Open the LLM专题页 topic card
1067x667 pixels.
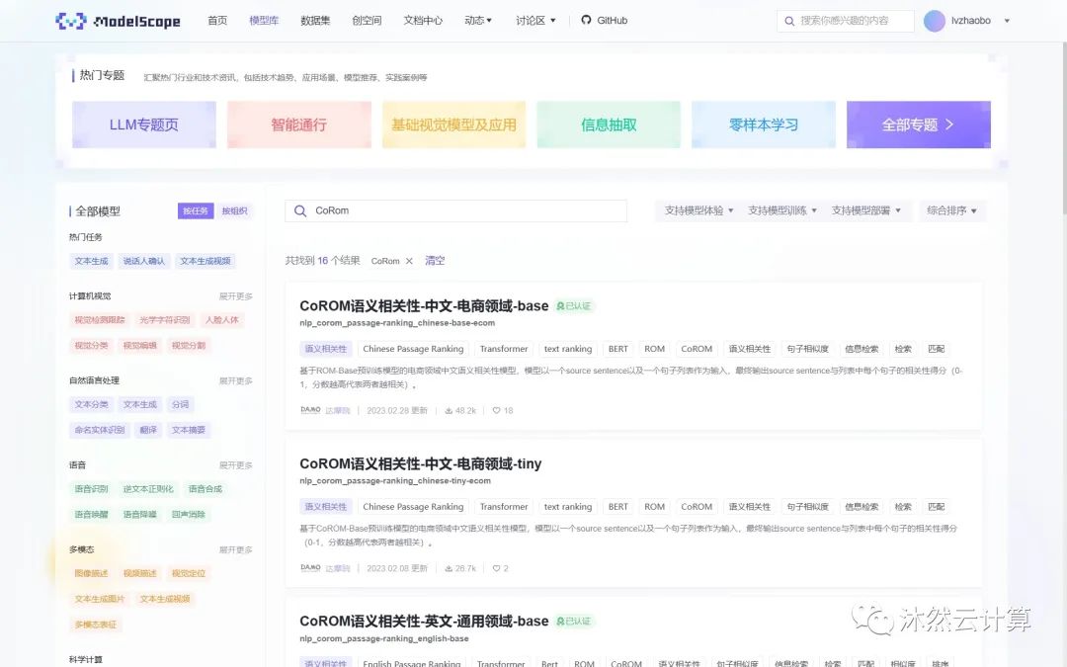click(144, 125)
